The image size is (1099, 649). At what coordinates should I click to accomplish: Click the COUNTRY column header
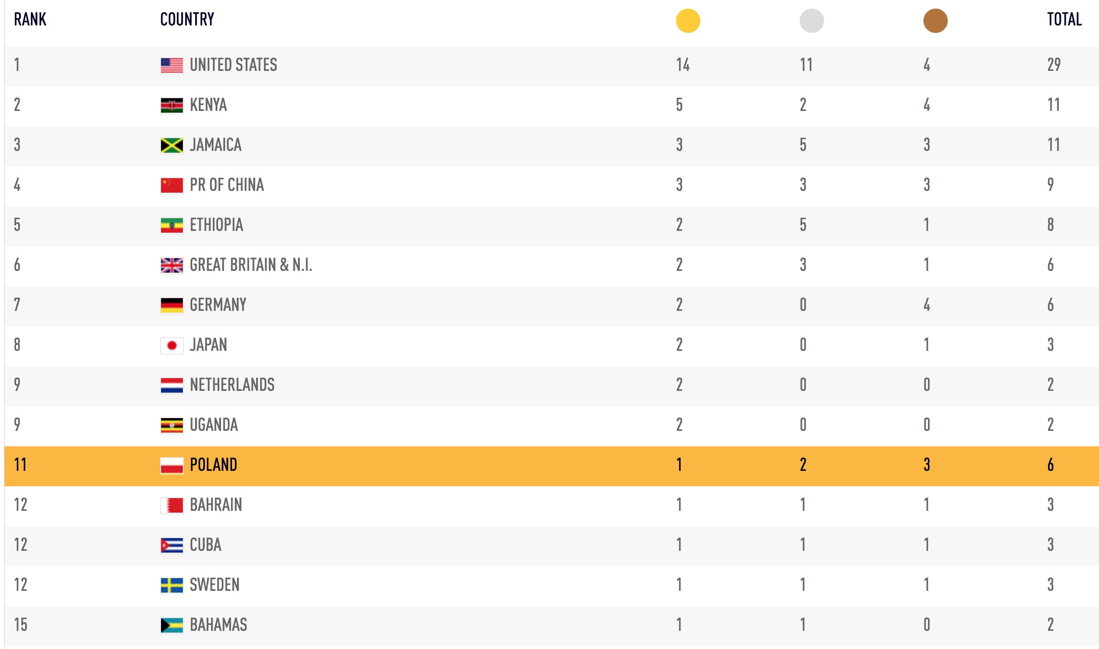coord(187,20)
